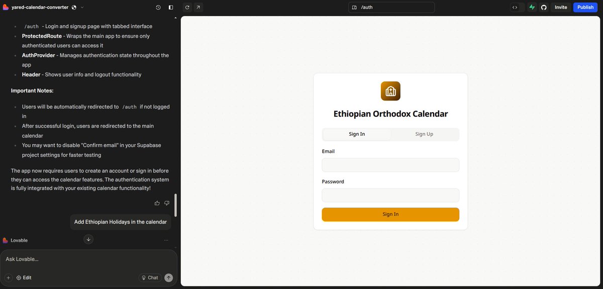This screenshot has width=603, height=289.
Task: Click the 'Important Notes:' heading in chat
Action: click(x=32, y=90)
